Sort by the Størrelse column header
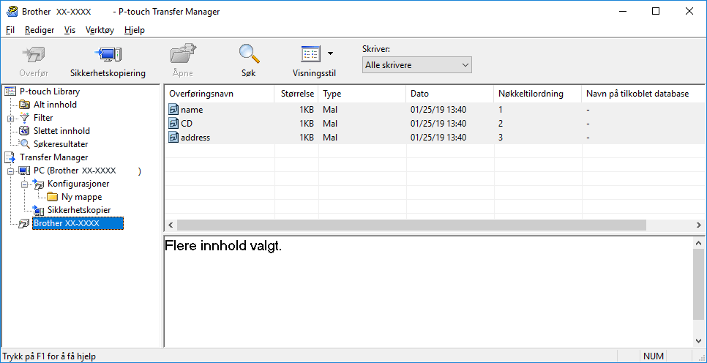This screenshot has height=363, width=707. click(x=296, y=94)
